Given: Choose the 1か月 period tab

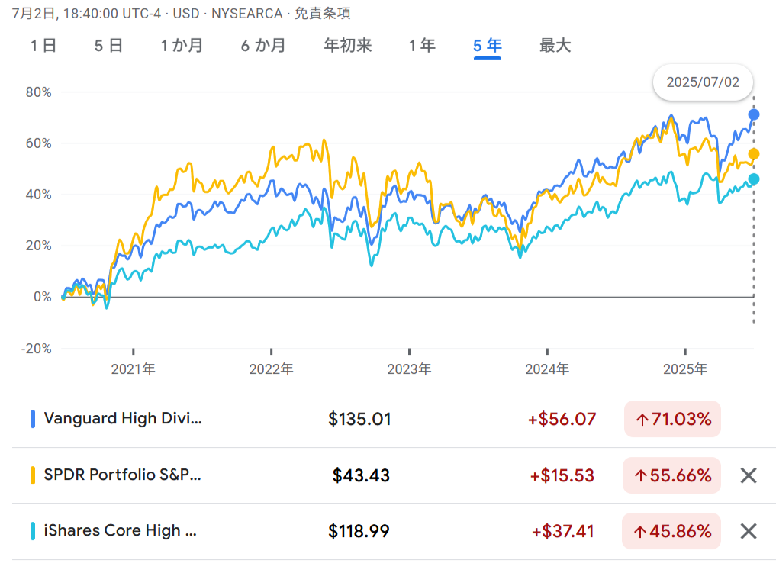Looking at the screenshot, I should (x=182, y=46).
